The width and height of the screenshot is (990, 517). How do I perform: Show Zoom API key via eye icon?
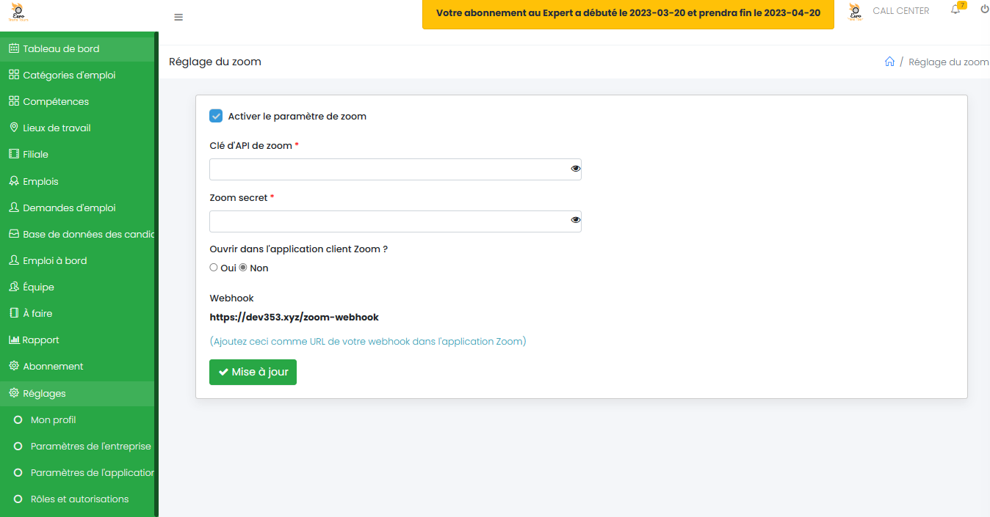click(575, 169)
